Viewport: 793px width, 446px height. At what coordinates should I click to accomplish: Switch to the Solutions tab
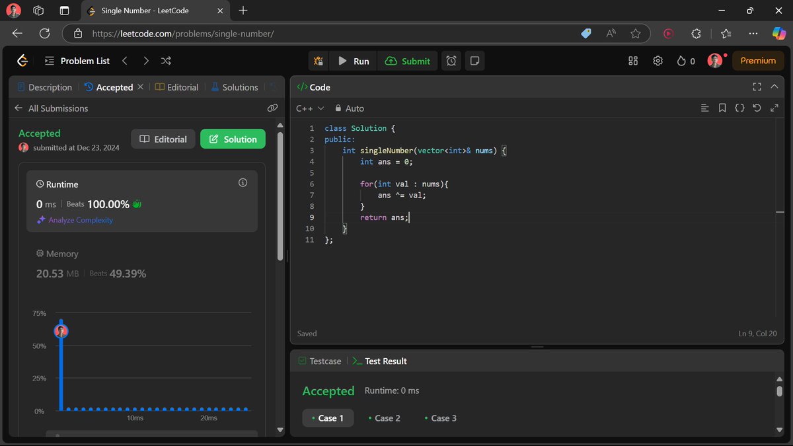point(235,87)
